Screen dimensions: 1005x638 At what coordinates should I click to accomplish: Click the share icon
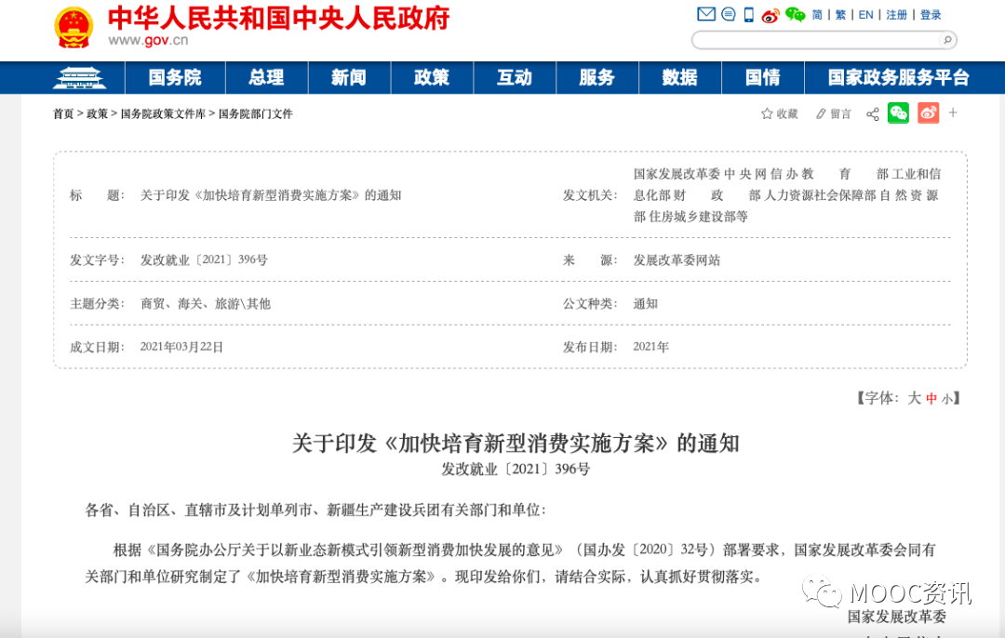coord(872,114)
